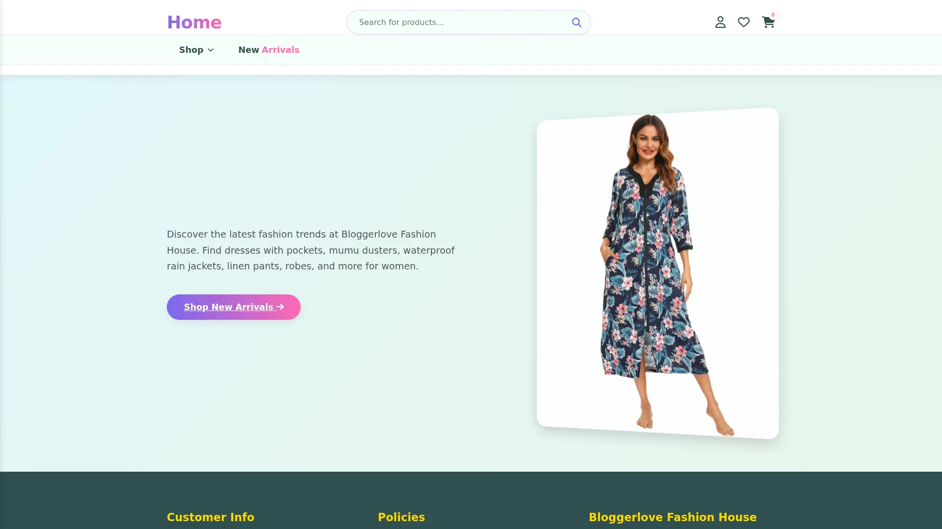Click the Home logo
Viewport: 942px width, 529px height.
[194, 22]
